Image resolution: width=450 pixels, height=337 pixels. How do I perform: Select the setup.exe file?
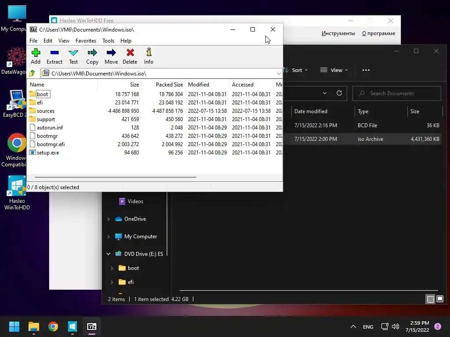(47, 152)
